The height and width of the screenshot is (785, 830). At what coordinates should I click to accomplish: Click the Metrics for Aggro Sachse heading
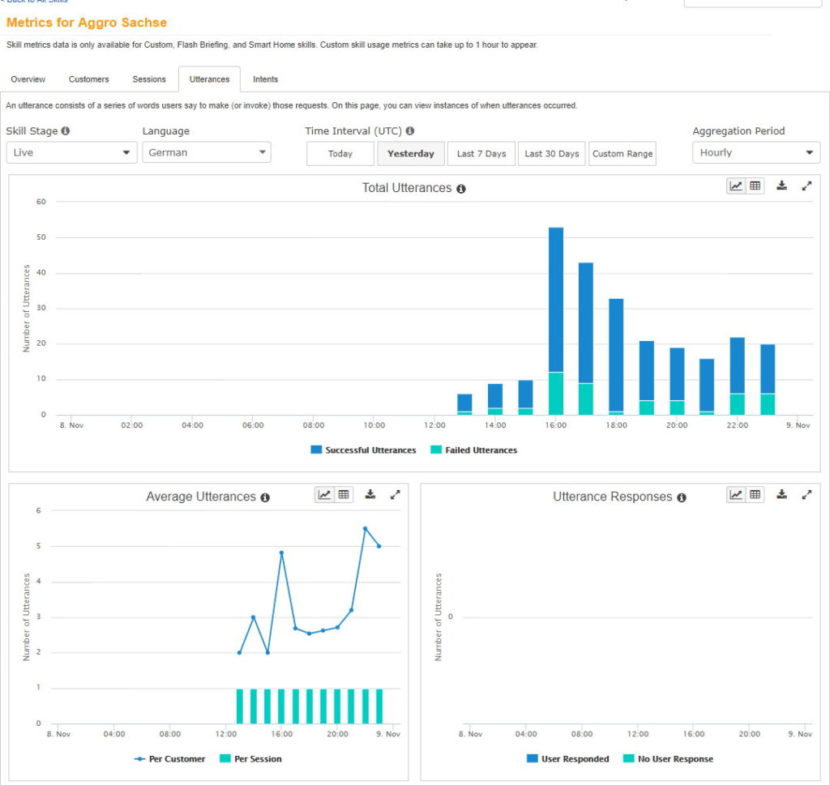click(x=86, y=22)
